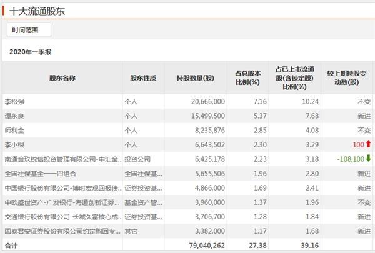Viewport: 375px width, 253px height.
Task: Click the green down arrow beside -108,100
Action: (x=368, y=158)
